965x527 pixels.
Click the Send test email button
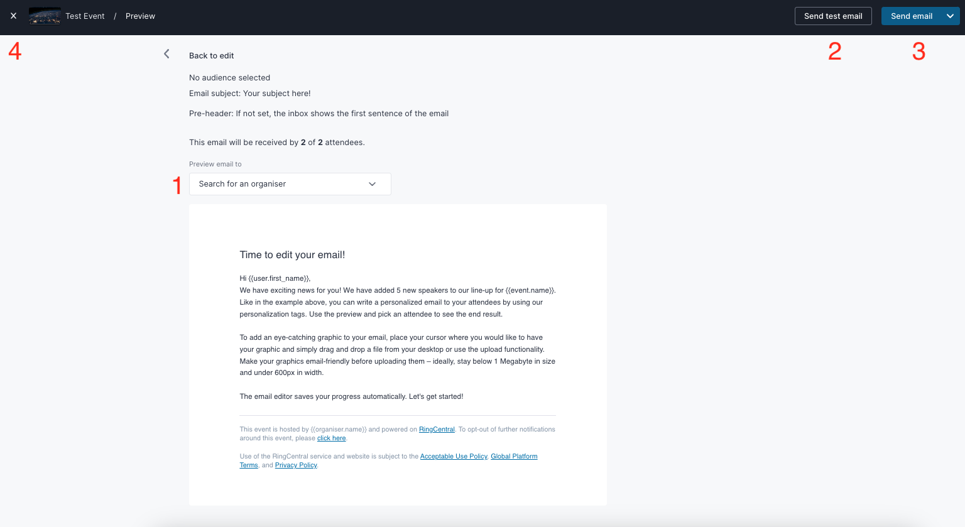coord(833,16)
